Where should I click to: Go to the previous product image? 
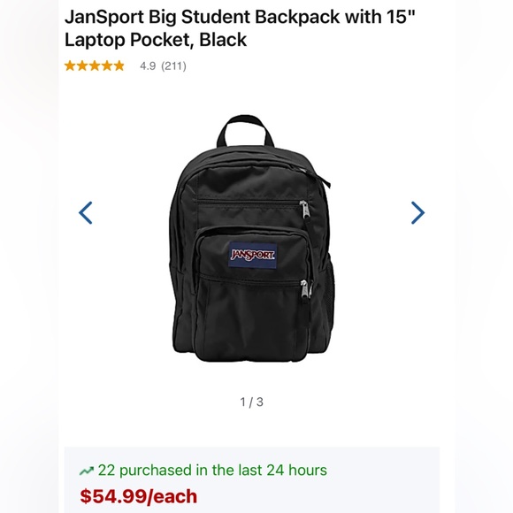point(86,212)
